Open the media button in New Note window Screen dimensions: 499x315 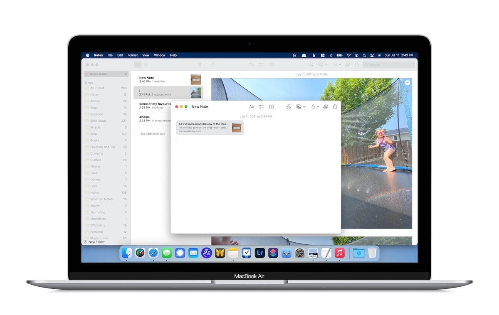(x=299, y=107)
